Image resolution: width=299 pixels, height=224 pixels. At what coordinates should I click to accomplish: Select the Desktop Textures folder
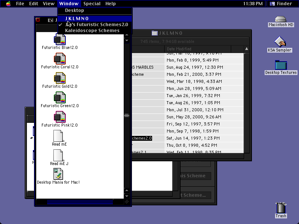point(281,65)
